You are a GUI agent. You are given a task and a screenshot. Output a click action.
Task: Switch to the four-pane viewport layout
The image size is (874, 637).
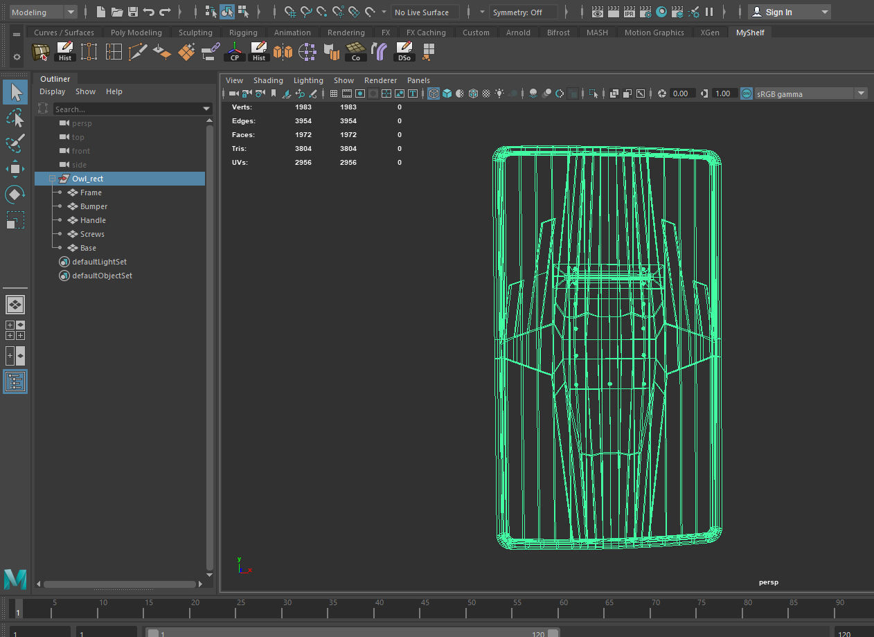click(15, 330)
